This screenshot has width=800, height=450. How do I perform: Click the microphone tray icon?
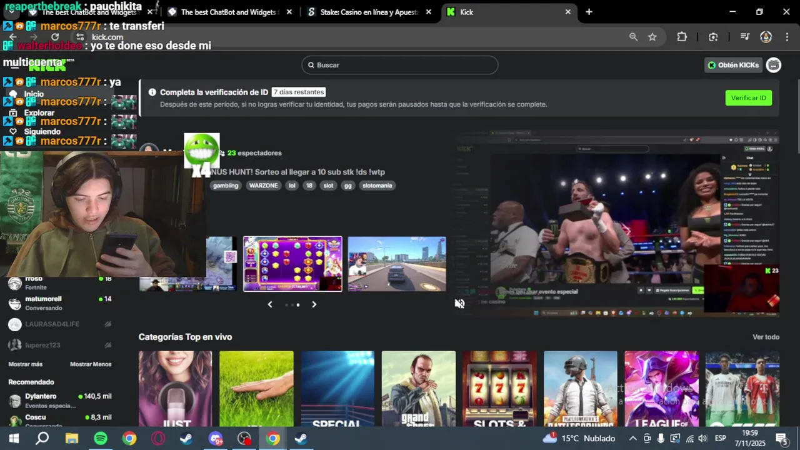661,439
